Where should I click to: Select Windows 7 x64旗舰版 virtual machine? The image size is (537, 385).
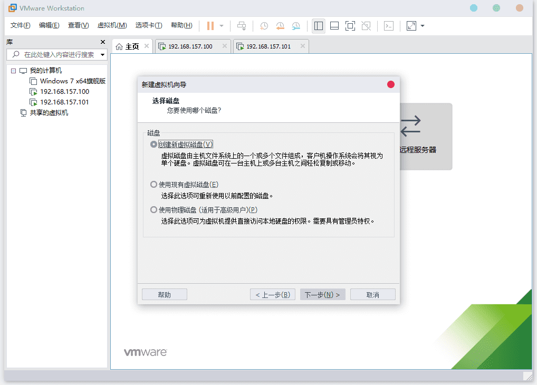[x=73, y=81]
